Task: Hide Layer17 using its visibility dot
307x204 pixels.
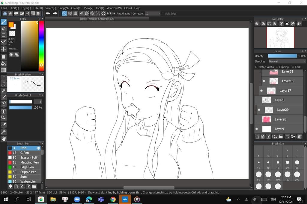Action: (261, 90)
